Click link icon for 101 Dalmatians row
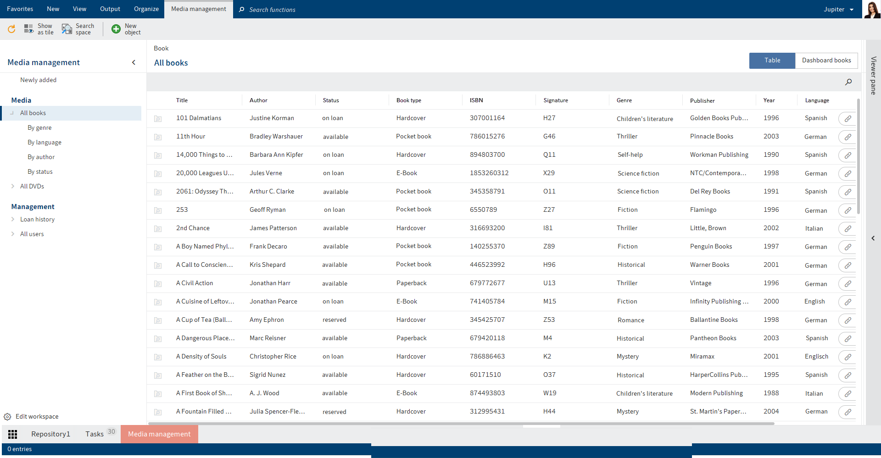Viewport: 881px width, 458px height. pos(848,119)
